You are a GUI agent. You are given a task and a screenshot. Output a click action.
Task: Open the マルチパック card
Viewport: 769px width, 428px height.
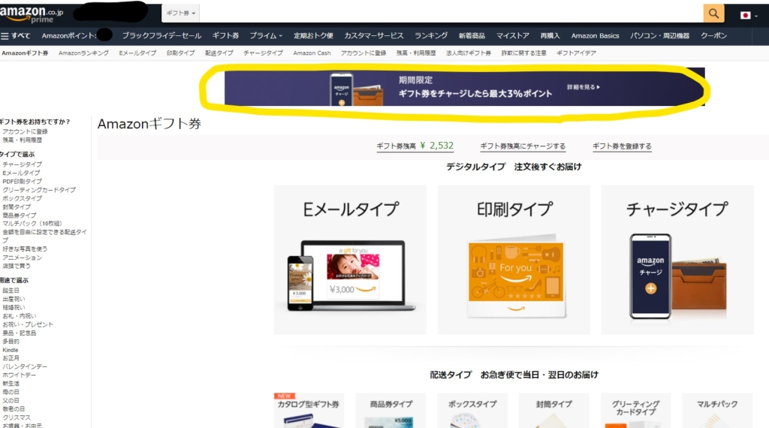pos(717,410)
